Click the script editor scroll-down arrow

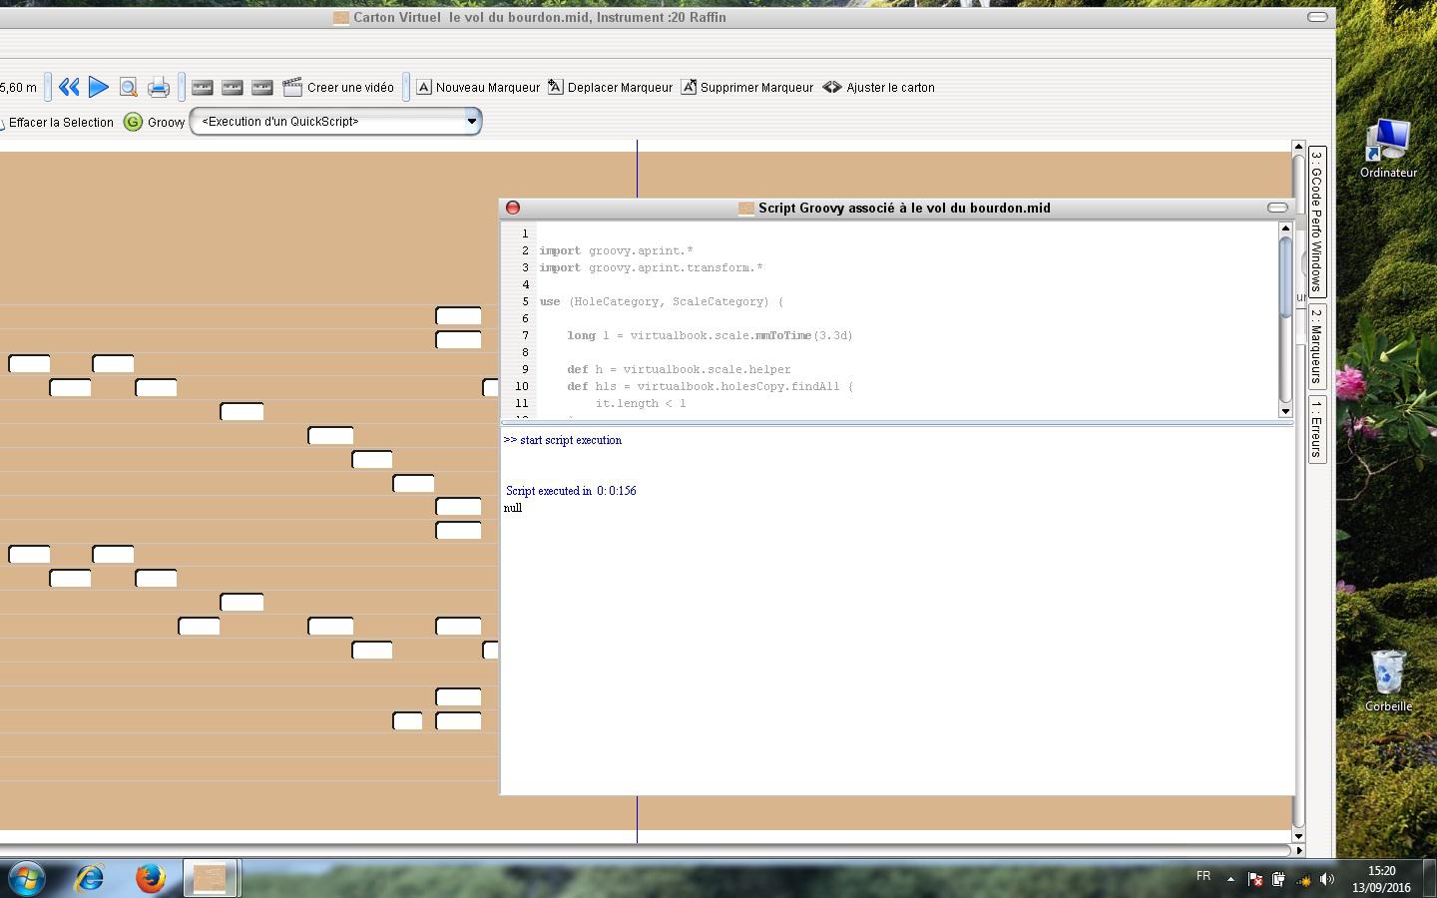(1285, 411)
